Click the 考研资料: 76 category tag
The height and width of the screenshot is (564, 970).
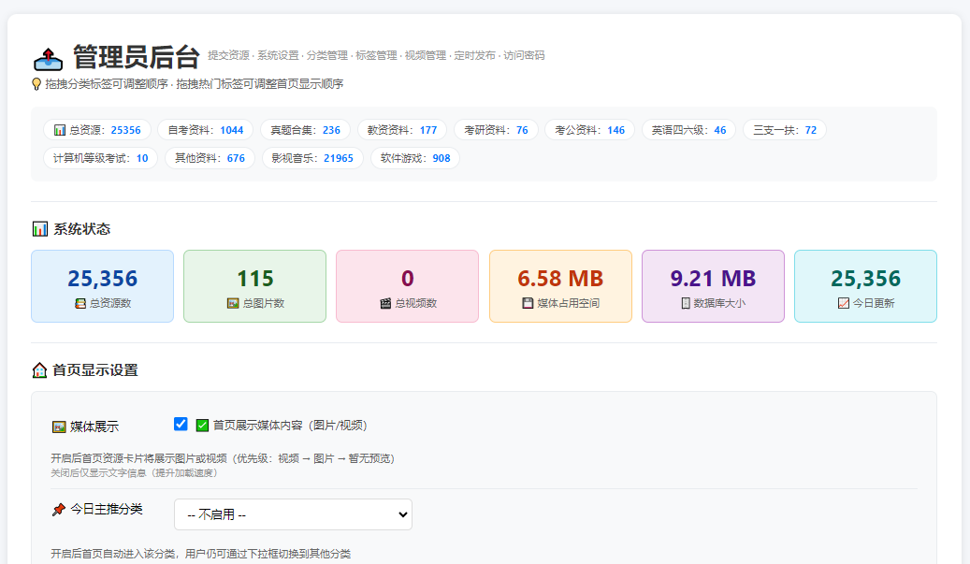pos(496,130)
